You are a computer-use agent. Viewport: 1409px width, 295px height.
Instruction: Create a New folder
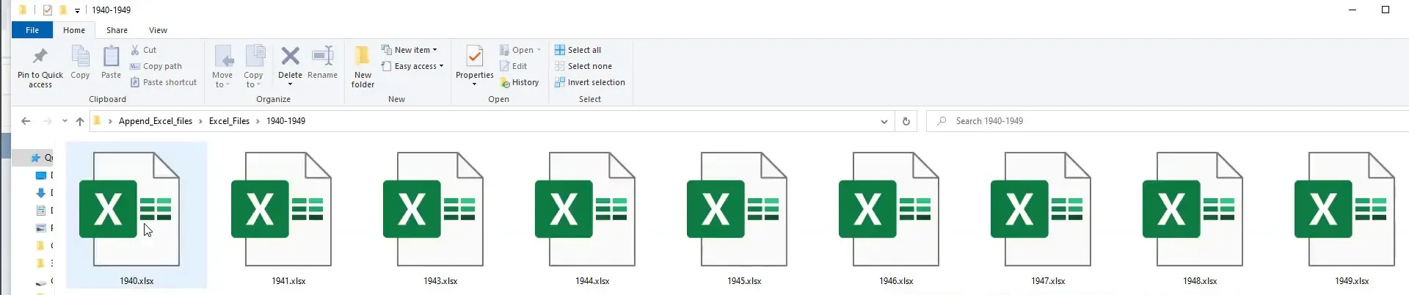click(363, 66)
